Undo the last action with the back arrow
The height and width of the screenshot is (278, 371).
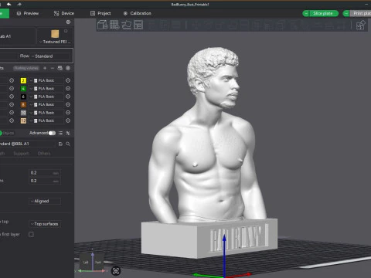9,4
